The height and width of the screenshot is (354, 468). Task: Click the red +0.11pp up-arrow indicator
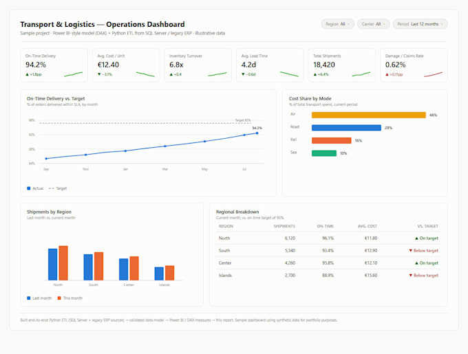pos(394,74)
